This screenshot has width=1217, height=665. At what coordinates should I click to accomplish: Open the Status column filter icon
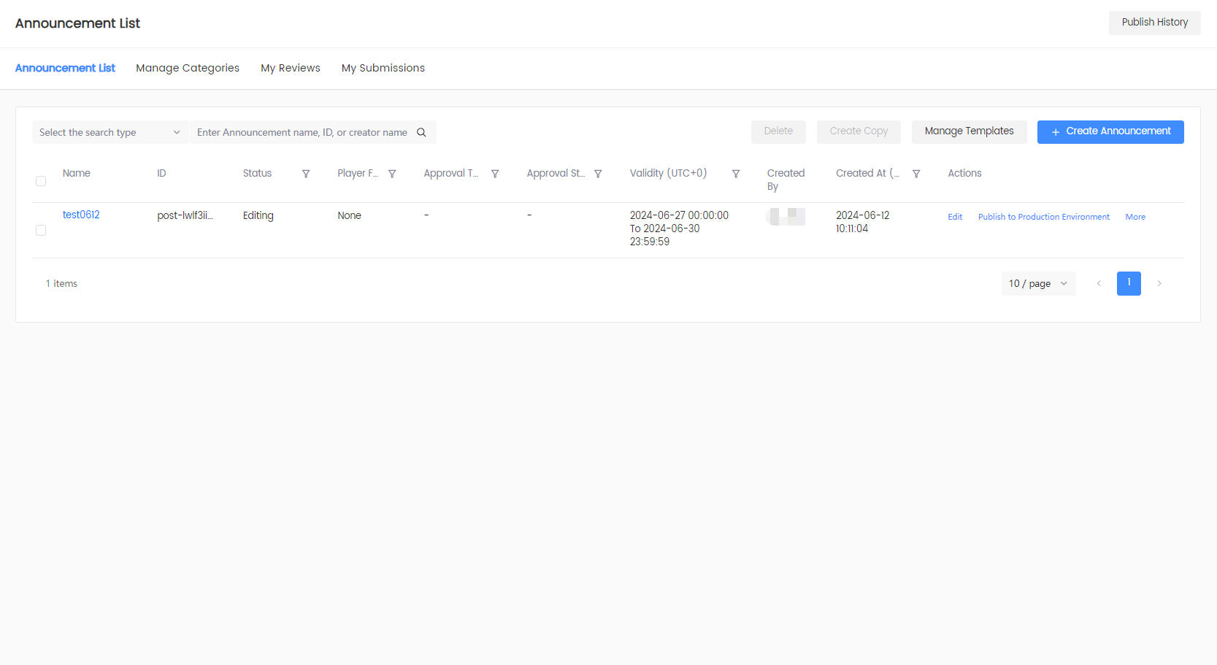[306, 174]
